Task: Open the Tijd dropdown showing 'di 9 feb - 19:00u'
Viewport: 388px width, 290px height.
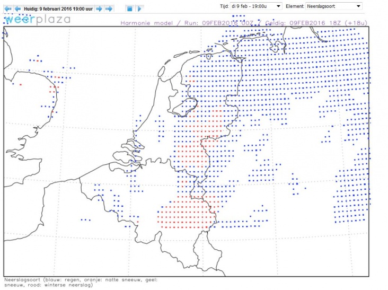Action: 256,6
